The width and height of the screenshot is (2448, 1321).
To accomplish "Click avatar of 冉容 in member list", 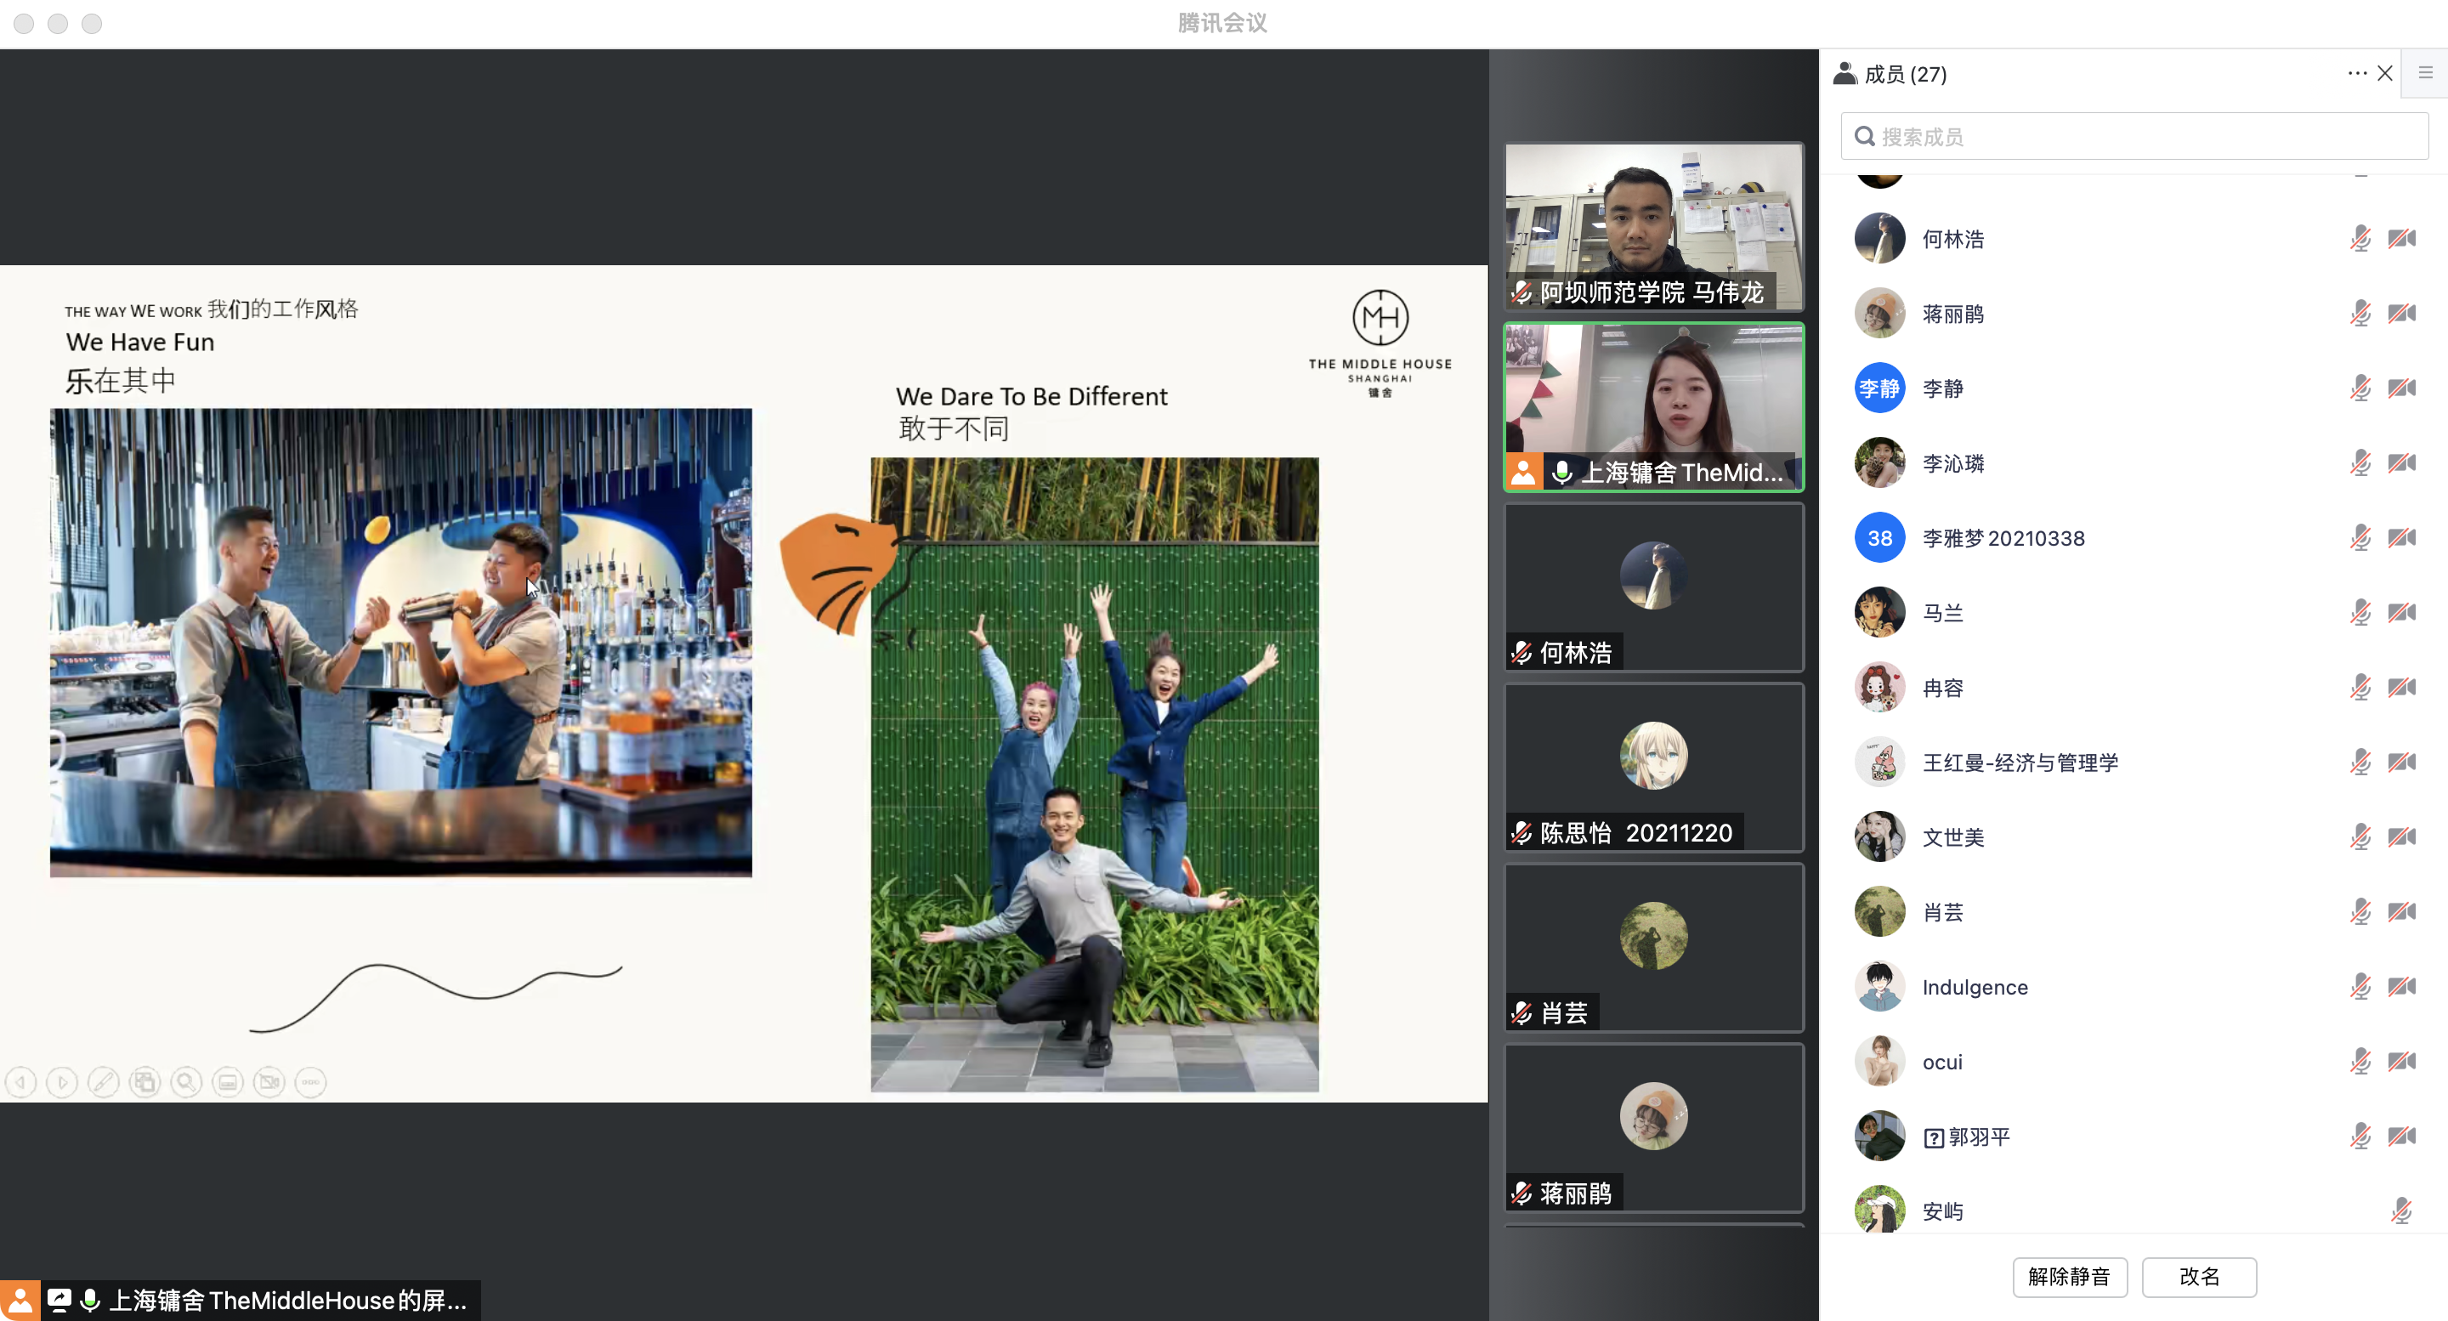I will pyautogui.click(x=1878, y=687).
